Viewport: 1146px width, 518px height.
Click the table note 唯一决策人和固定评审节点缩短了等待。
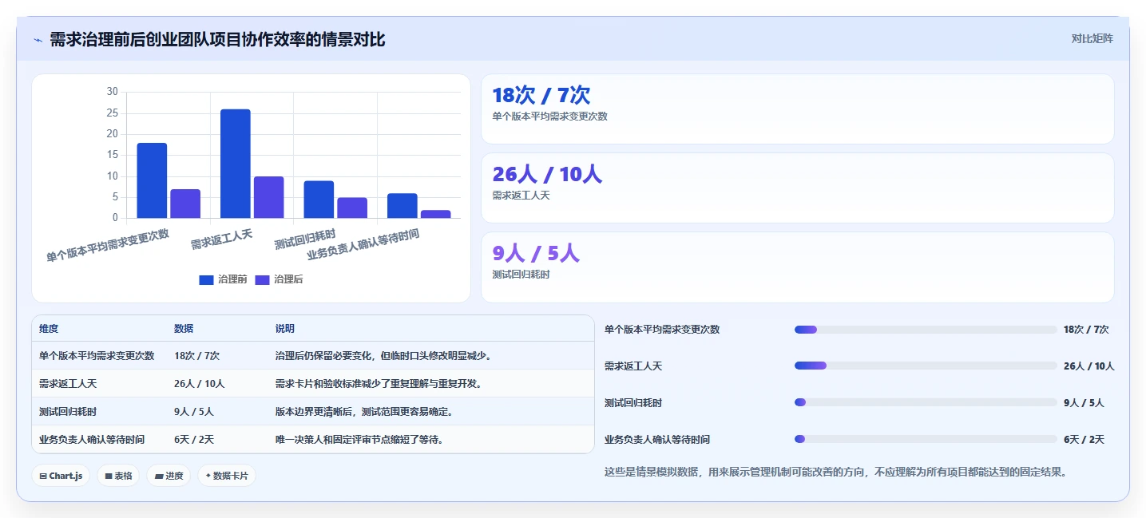point(359,440)
